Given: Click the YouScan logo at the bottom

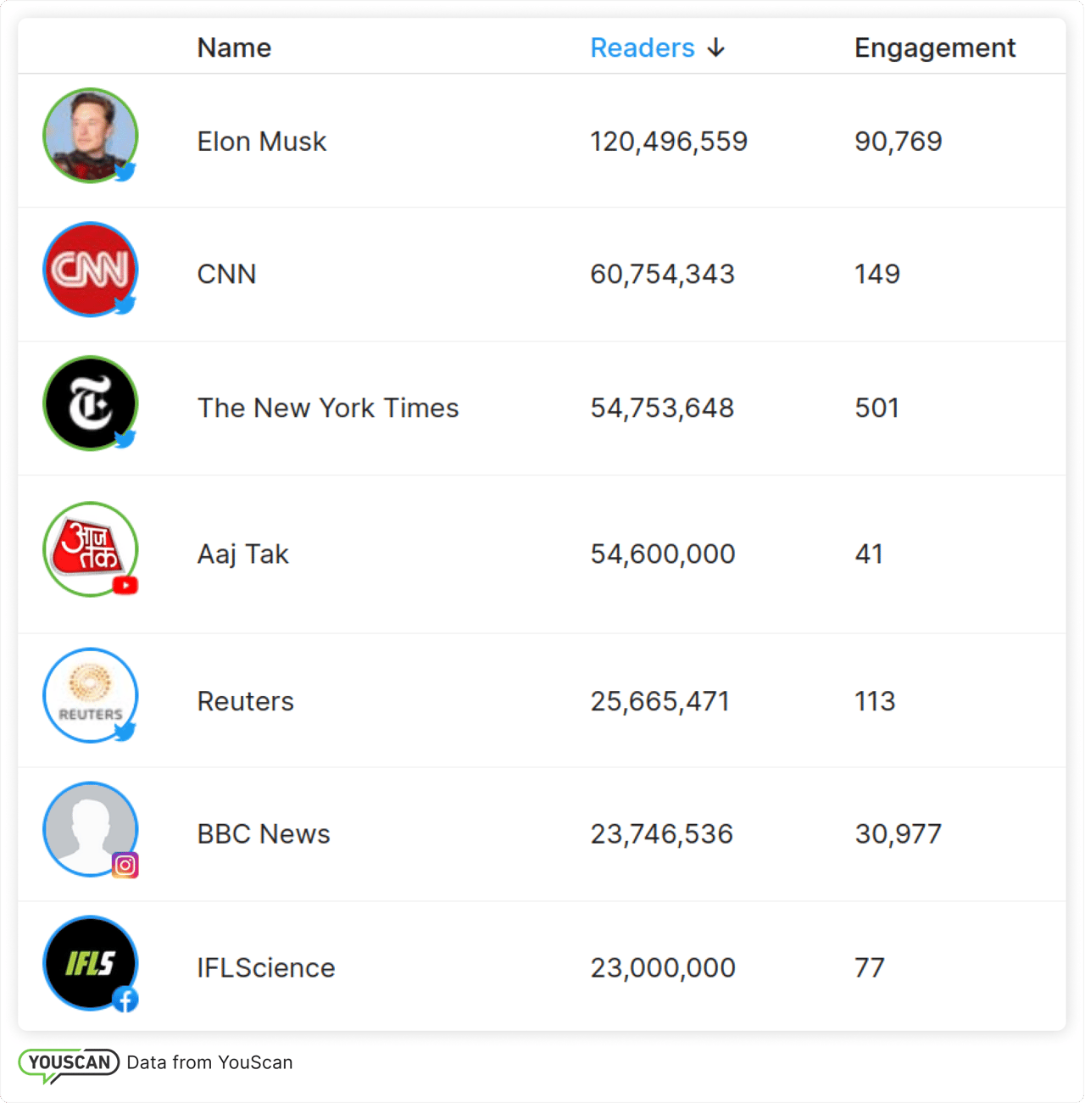Looking at the screenshot, I should point(69,1064).
